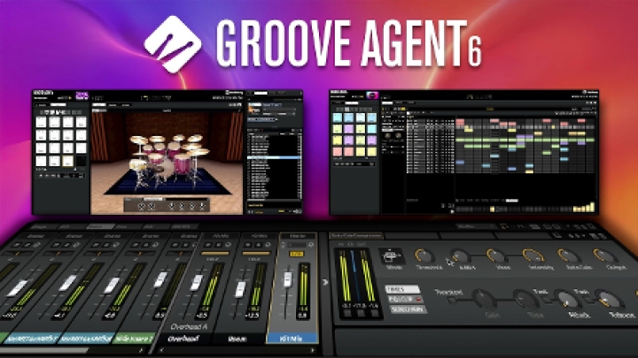Open the compressor preset image icon
This screenshot has height=358, width=638.
coord(391,256)
